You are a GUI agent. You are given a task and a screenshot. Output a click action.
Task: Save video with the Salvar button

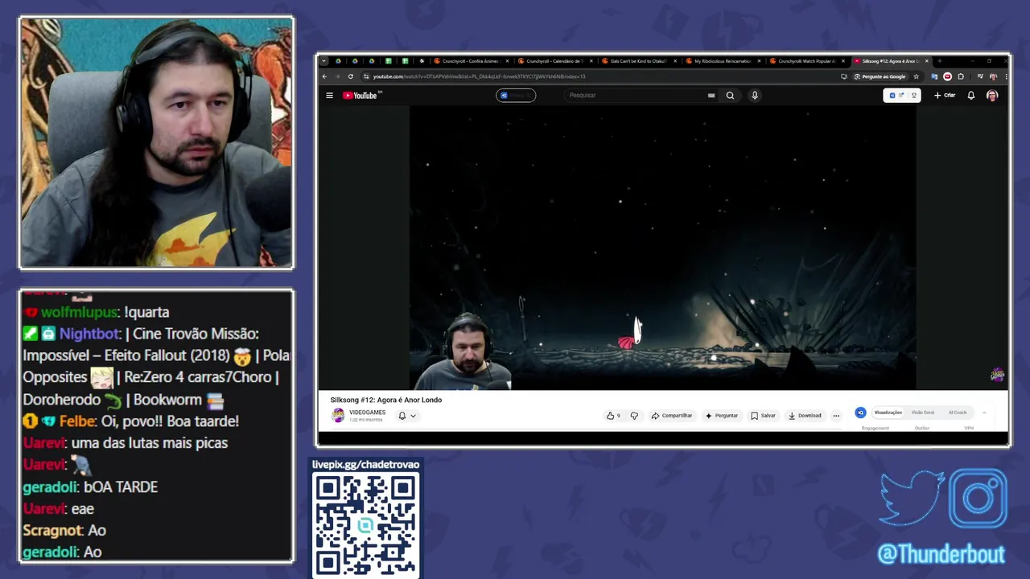(764, 416)
